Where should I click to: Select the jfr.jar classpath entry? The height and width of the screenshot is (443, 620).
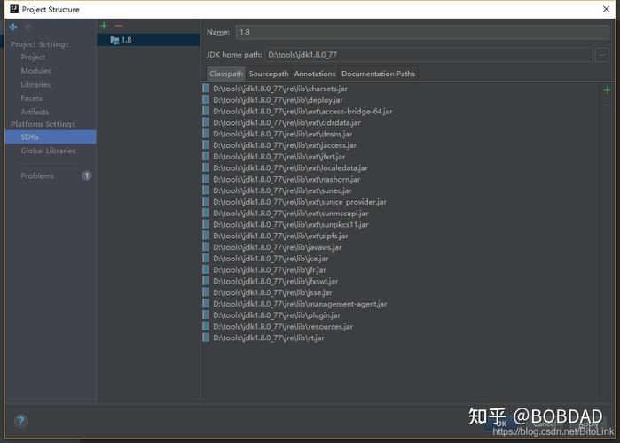[x=270, y=269]
